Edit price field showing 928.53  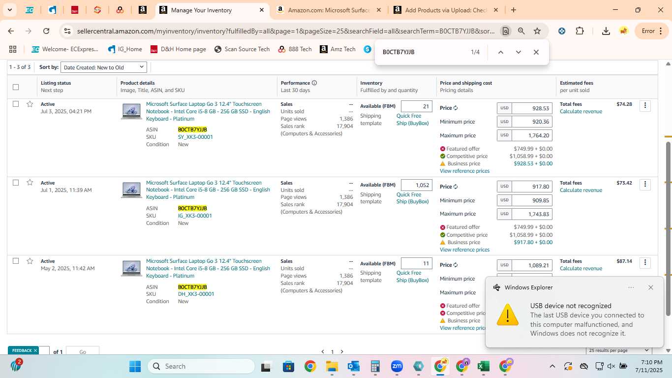[532, 108]
